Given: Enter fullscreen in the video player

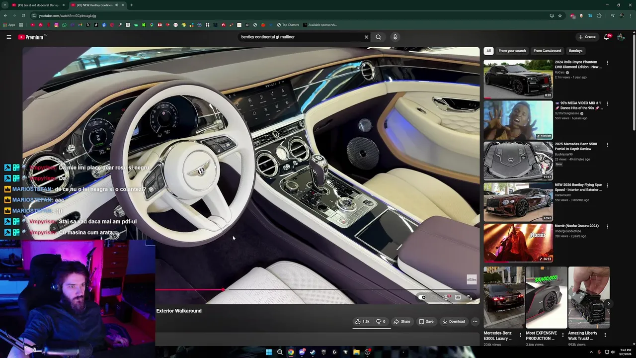Looking at the screenshot, I should tap(470, 297).
